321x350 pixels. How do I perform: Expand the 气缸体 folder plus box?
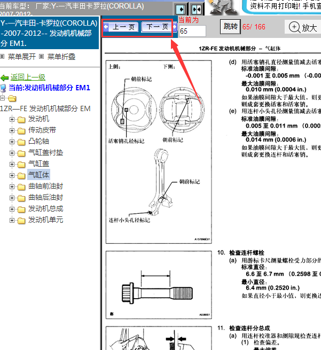tap(12, 175)
